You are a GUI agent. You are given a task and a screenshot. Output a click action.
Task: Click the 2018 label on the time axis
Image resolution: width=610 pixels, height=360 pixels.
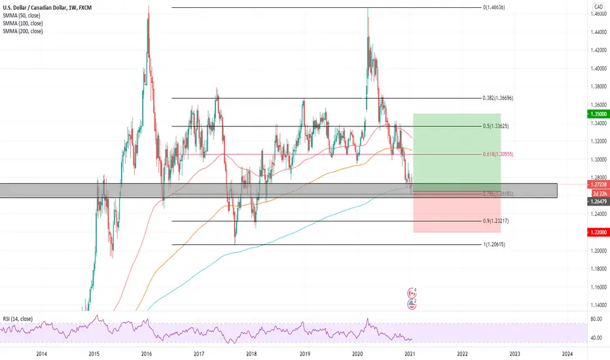[x=252, y=353]
